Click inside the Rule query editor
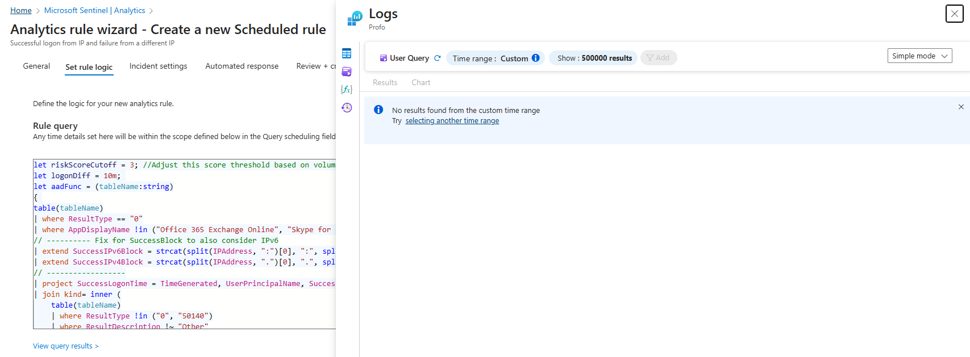This screenshot has height=357, width=970. (x=185, y=244)
